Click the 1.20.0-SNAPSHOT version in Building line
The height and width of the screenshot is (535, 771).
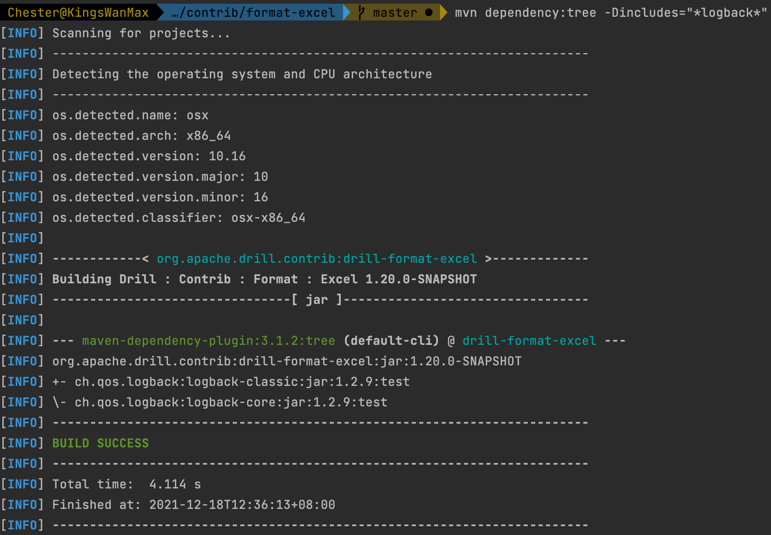[421, 279]
